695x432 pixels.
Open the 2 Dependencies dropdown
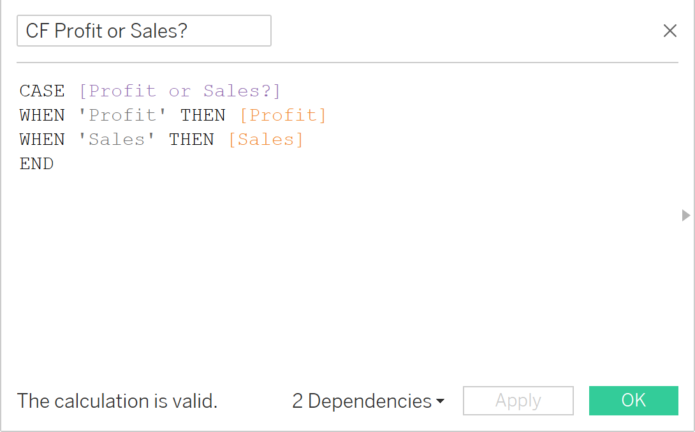click(x=362, y=401)
